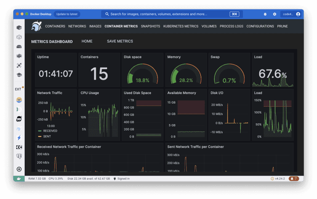Screen dimensions: 317x199
Task: Click the Disk I/O panel title
Action: (217, 93)
